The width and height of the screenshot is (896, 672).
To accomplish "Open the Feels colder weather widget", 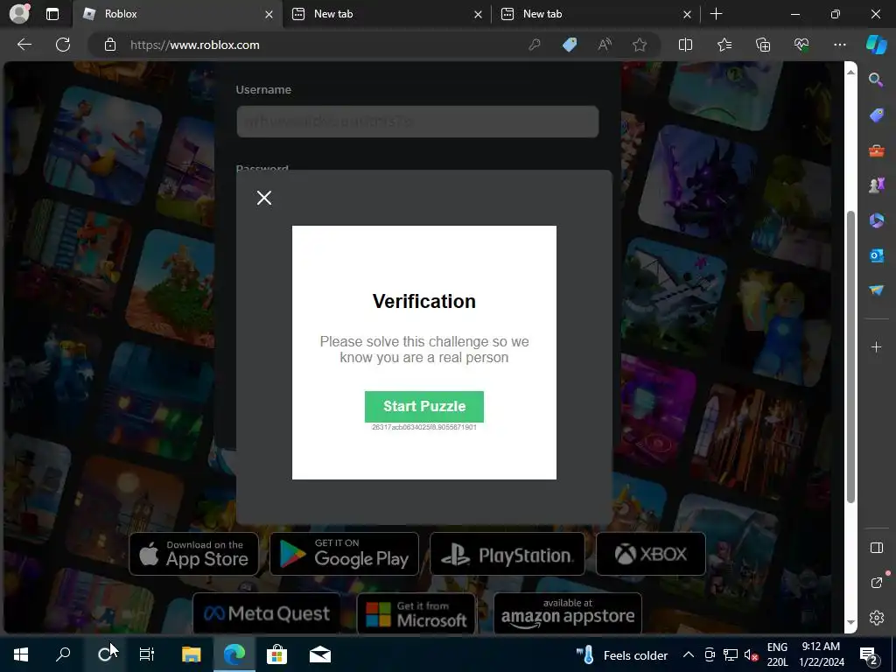I will (622, 654).
